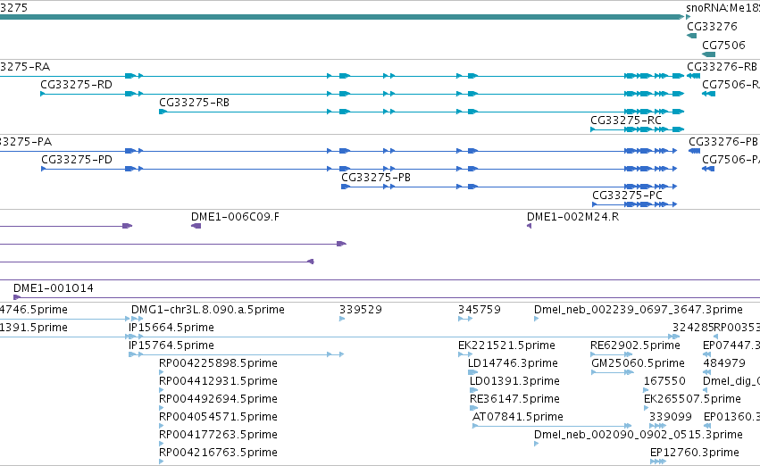The height and width of the screenshot is (466, 760).
Task: Select EST 167550 label
Action: click(664, 382)
